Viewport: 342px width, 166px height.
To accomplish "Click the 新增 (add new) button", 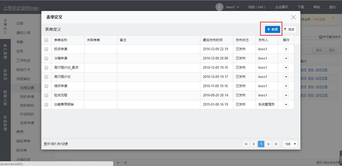I will coord(272,29).
